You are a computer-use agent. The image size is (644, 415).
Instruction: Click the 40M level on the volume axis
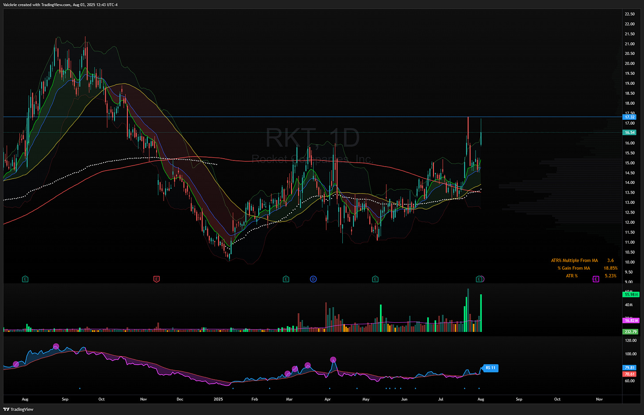628,305
